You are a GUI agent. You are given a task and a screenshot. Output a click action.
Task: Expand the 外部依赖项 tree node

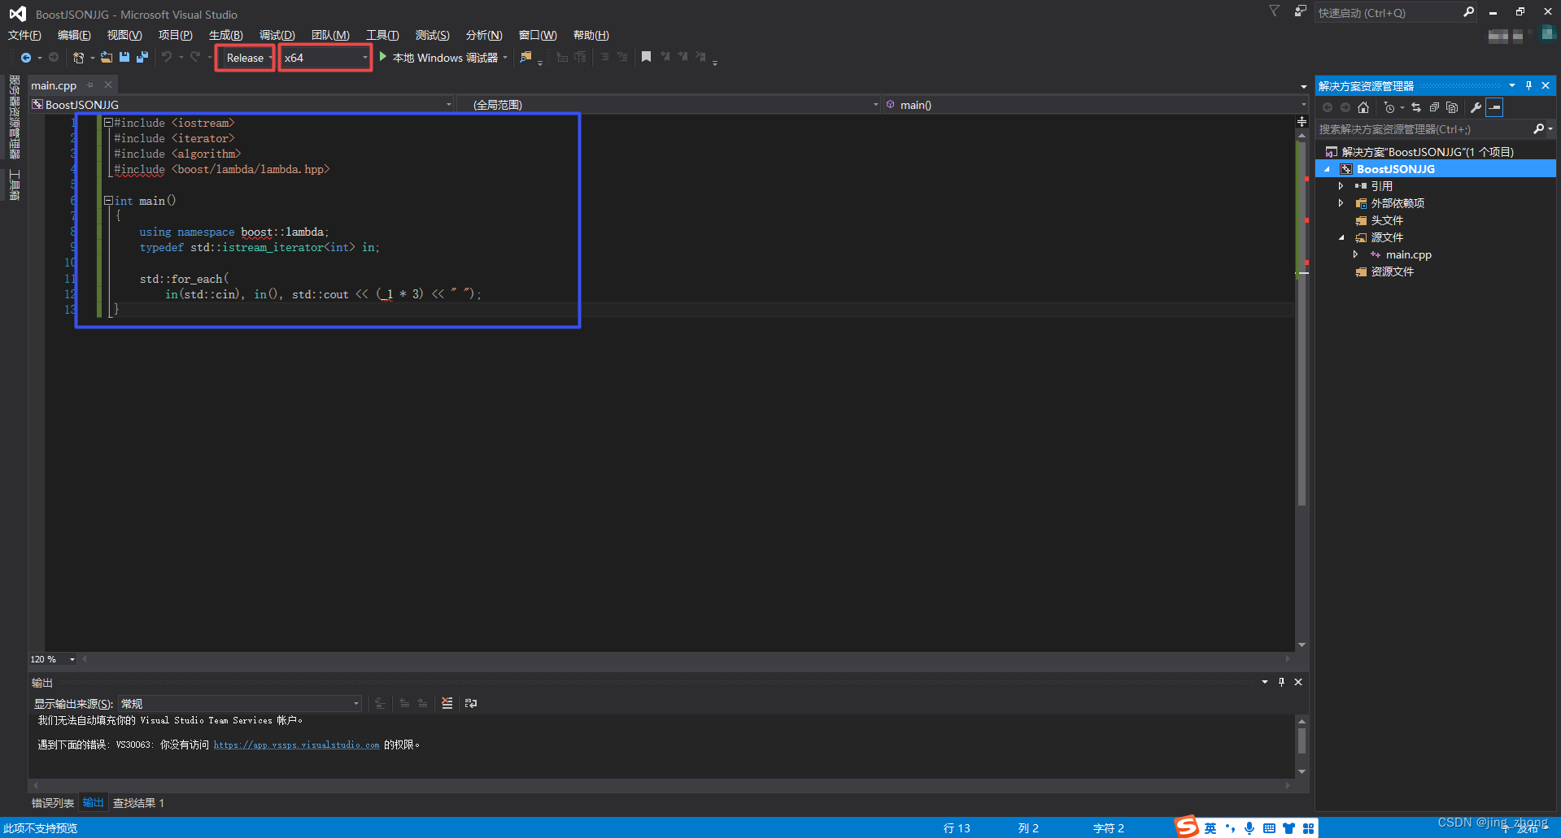[x=1341, y=202]
